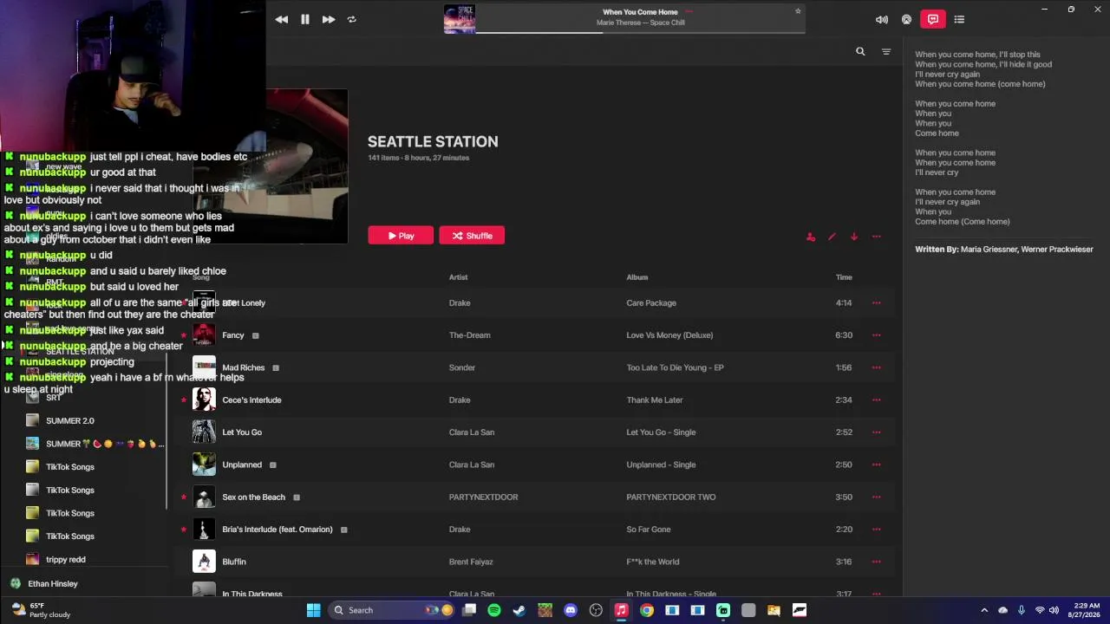This screenshot has height=624, width=1110.
Task: Open more options for Mad Riches
Action: (x=877, y=367)
